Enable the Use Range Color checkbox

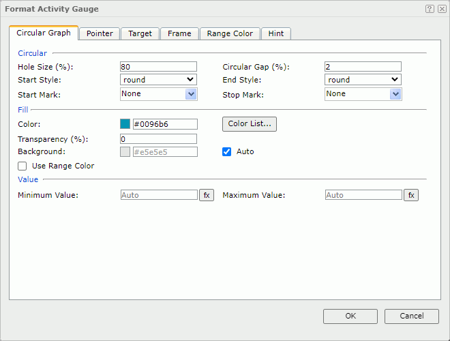[x=22, y=166]
